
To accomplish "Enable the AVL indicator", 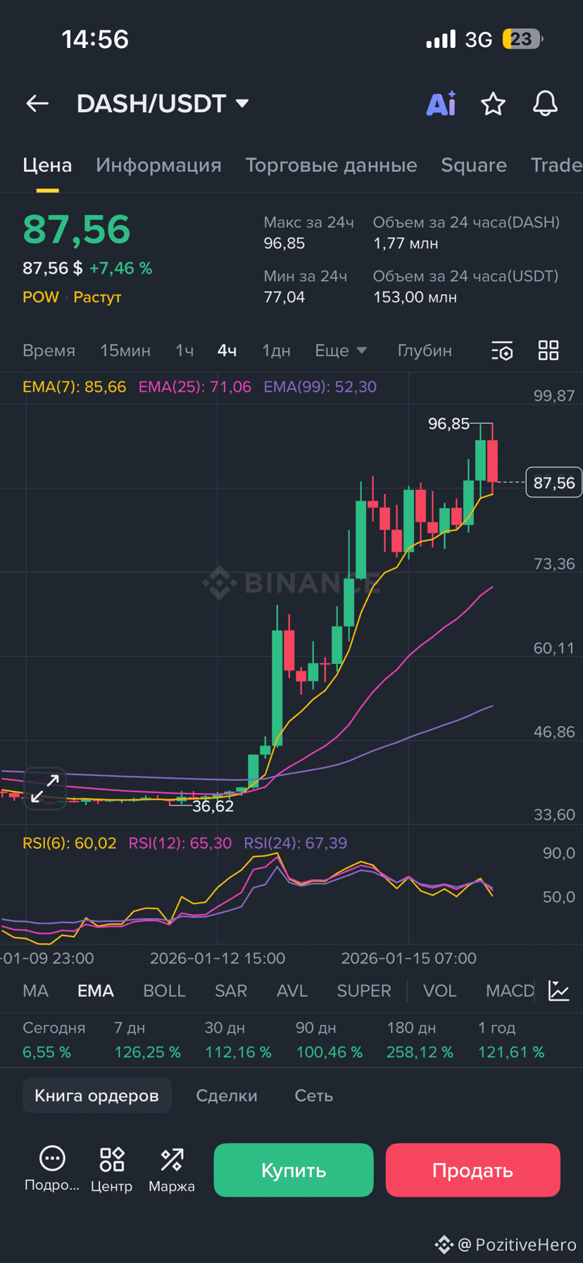I will 292,990.
